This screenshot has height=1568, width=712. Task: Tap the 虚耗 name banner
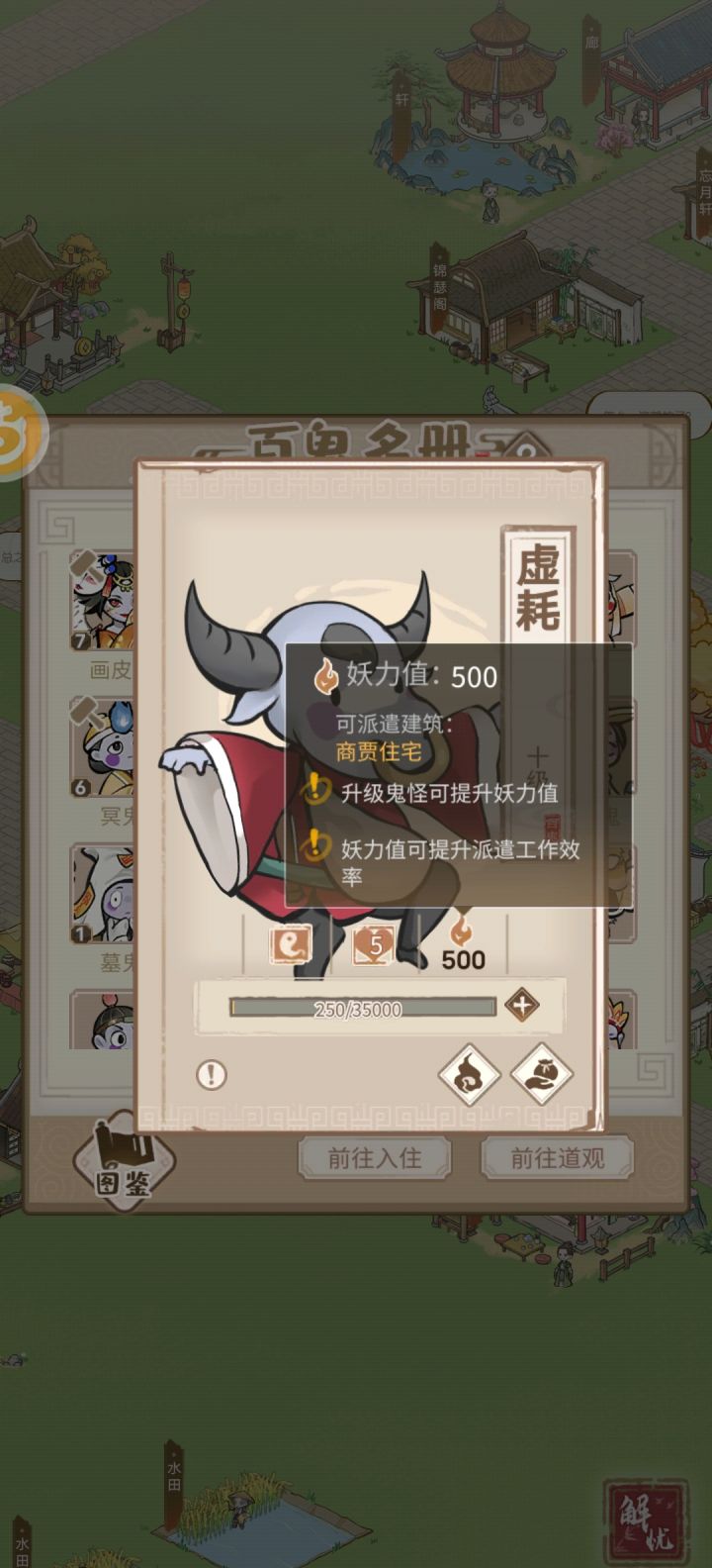pos(538,589)
